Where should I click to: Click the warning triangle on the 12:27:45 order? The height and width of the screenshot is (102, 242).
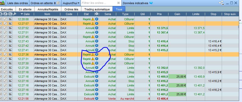(93, 37)
